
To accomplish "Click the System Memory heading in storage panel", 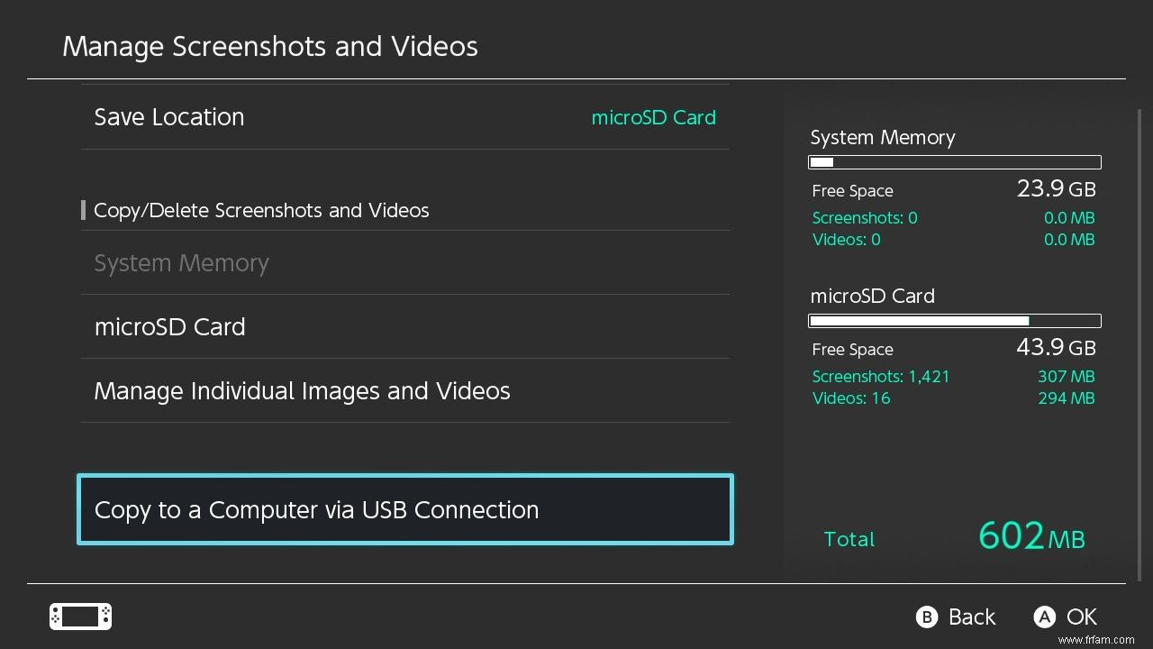I will coord(883,138).
